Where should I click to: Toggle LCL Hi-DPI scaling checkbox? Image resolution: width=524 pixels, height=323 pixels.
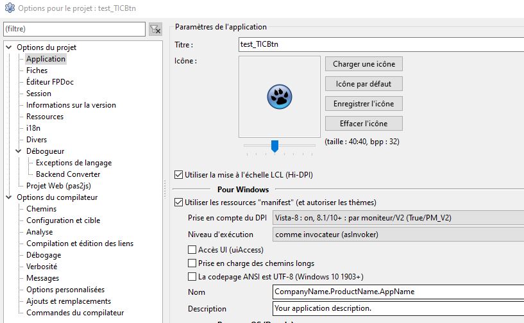coord(179,174)
